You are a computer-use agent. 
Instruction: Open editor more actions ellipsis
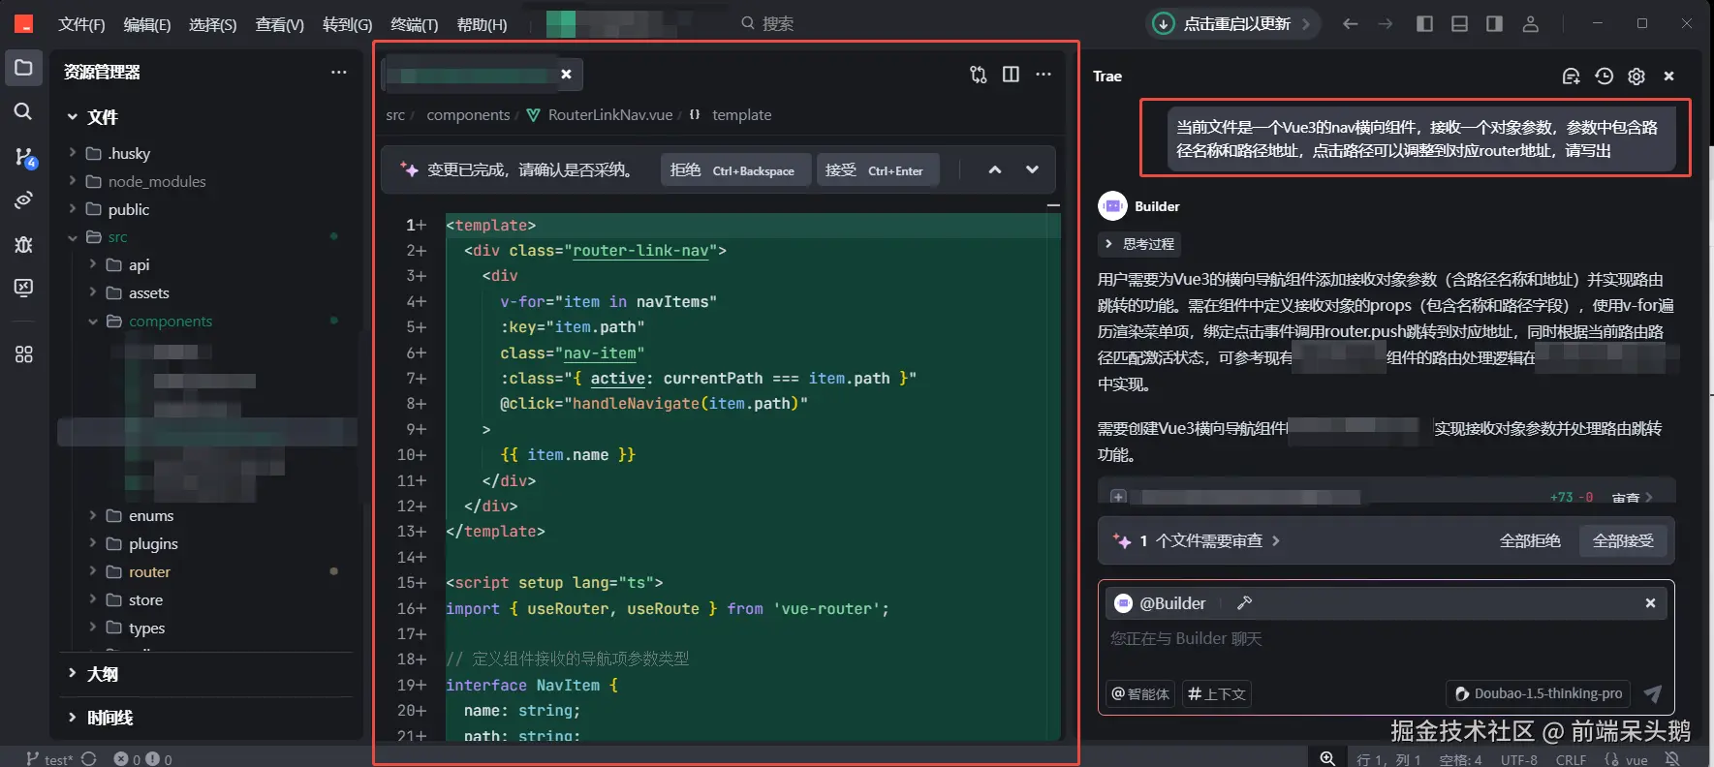1044,75
